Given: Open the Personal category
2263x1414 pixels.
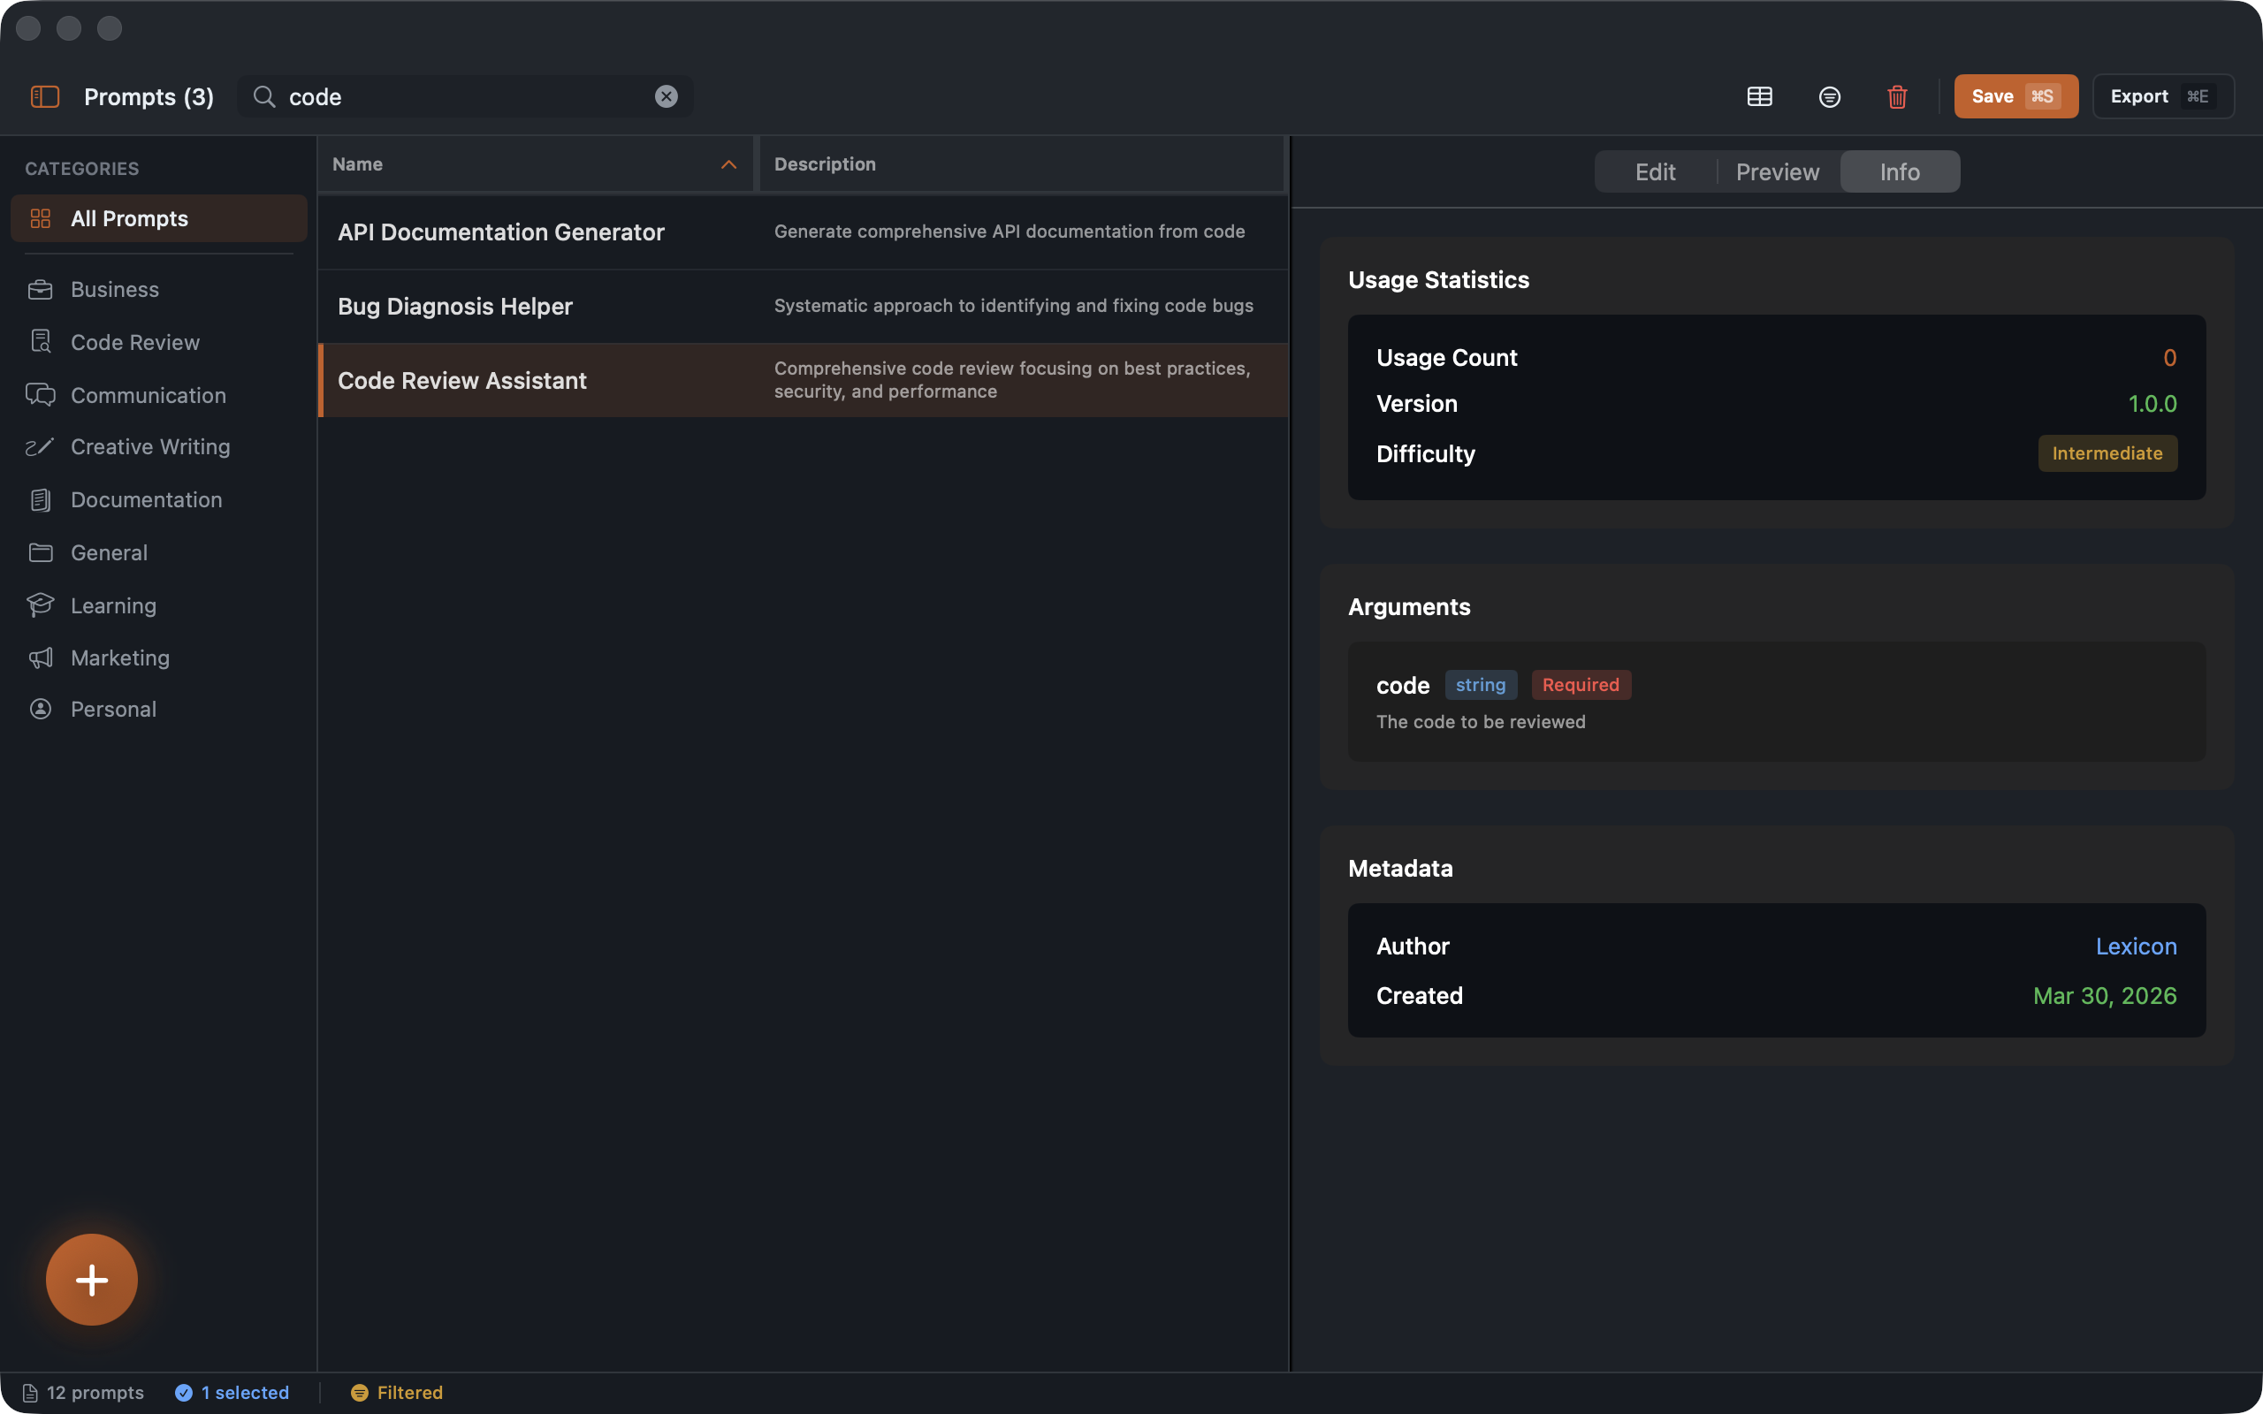Looking at the screenshot, I should point(159,710).
